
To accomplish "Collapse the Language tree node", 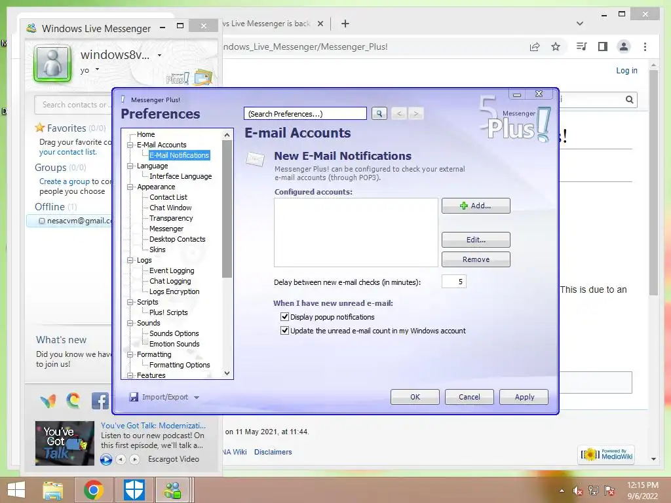I will 130,166.
